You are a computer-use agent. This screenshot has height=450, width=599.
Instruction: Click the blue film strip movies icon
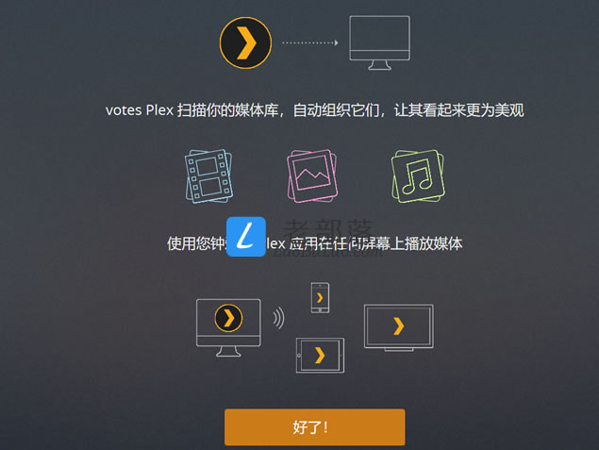pyautogui.click(x=209, y=176)
